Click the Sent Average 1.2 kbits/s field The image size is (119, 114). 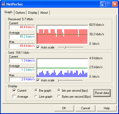pyautogui.click(x=22, y=70)
